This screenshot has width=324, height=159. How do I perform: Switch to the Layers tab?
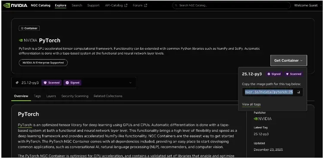coord(51,96)
